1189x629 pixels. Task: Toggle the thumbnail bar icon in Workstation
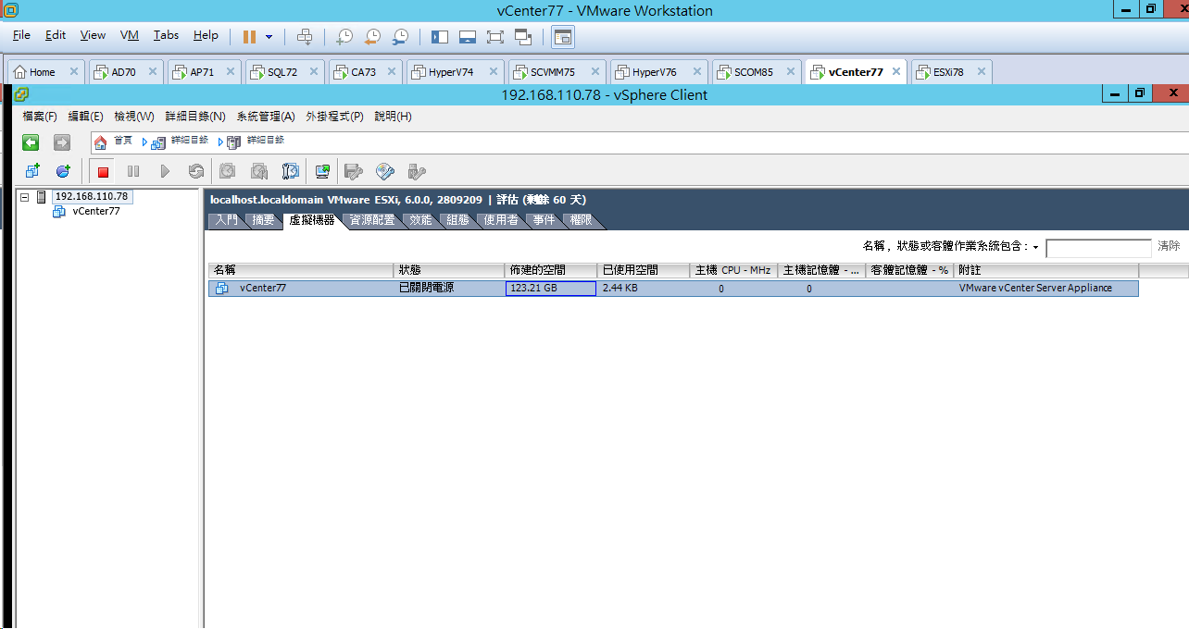468,36
